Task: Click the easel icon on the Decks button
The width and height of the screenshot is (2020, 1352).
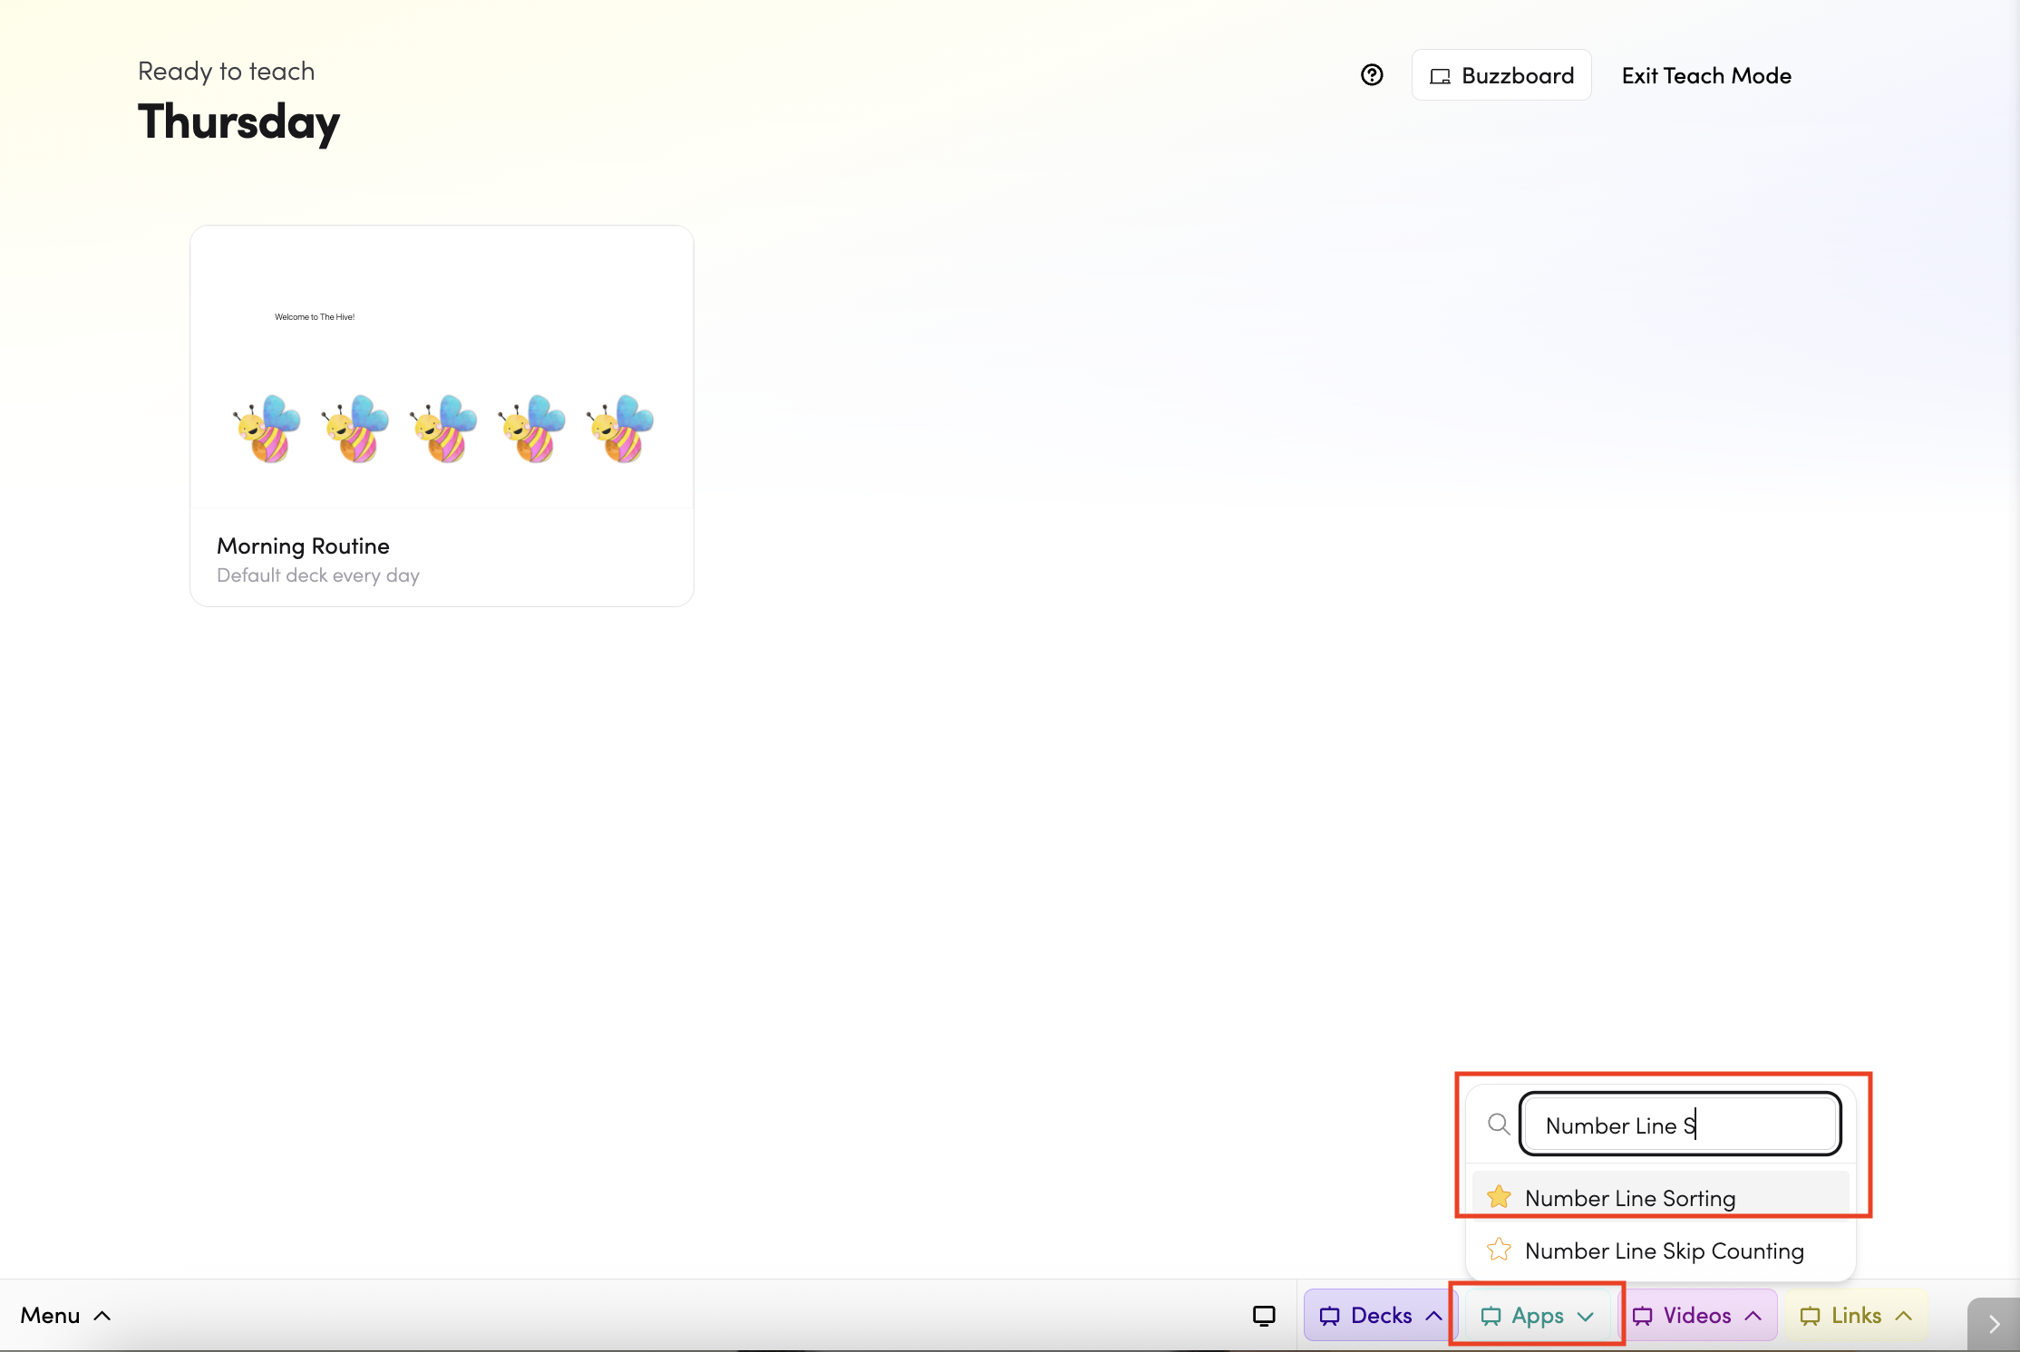Action: [1329, 1316]
